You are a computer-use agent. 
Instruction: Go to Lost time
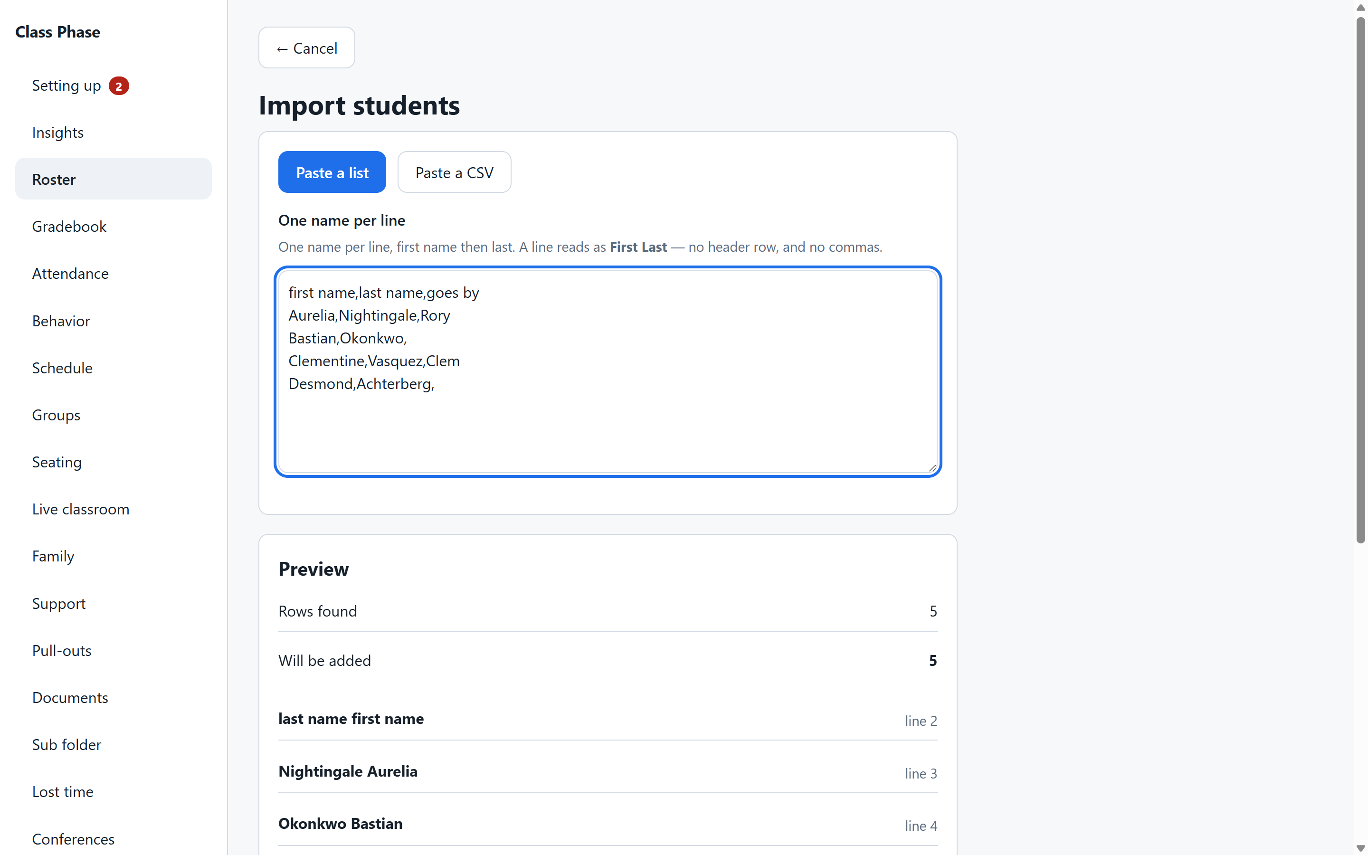pyautogui.click(x=113, y=792)
